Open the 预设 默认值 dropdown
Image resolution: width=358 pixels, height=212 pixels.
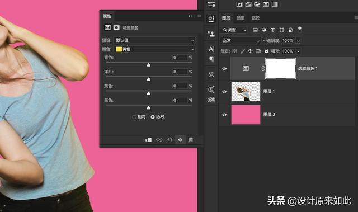[154, 40]
